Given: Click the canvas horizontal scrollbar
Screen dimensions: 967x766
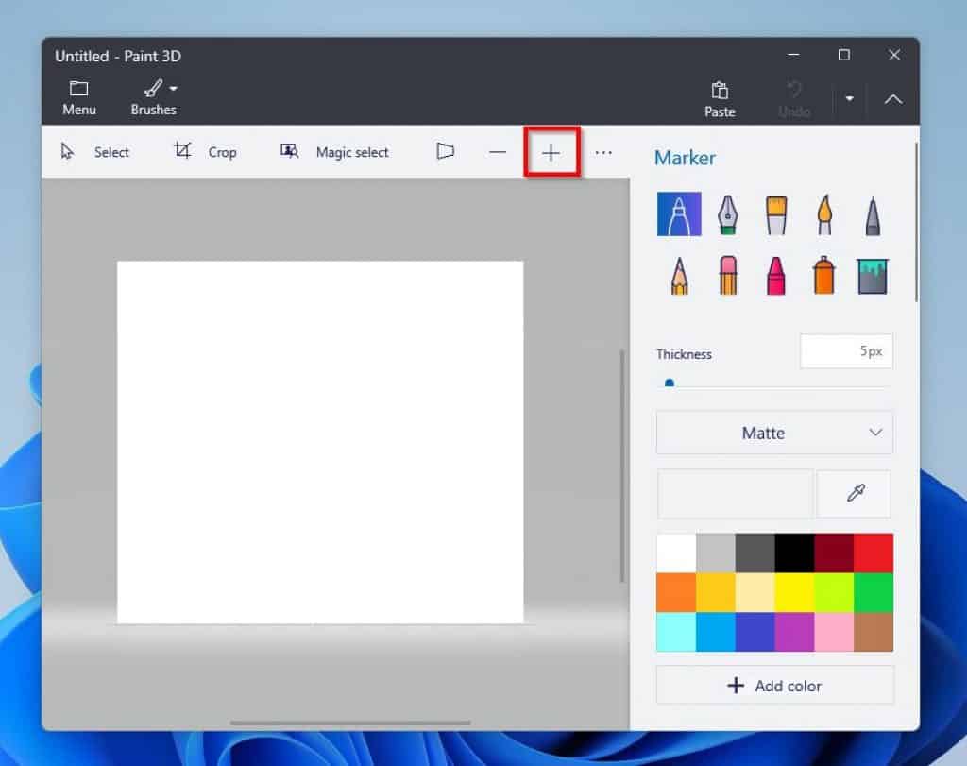Looking at the screenshot, I should coord(350,723).
